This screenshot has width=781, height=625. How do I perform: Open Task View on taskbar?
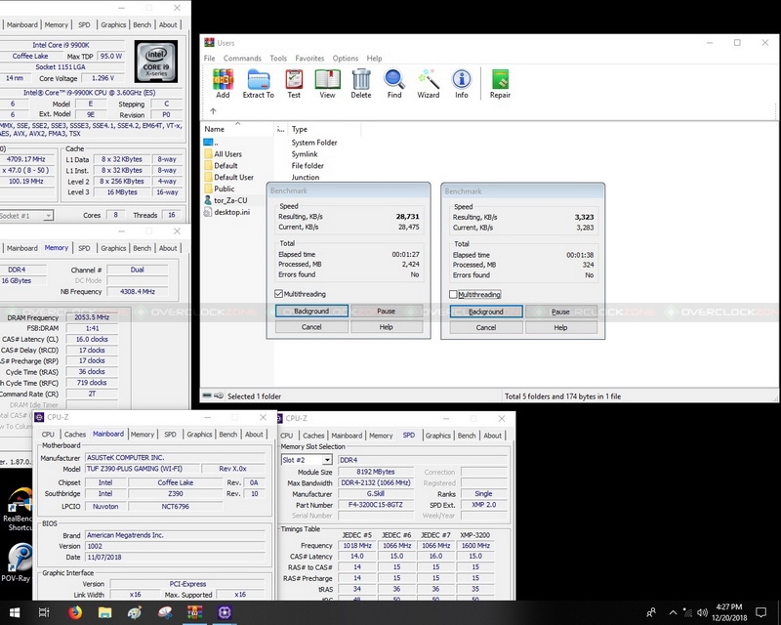coord(44,612)
